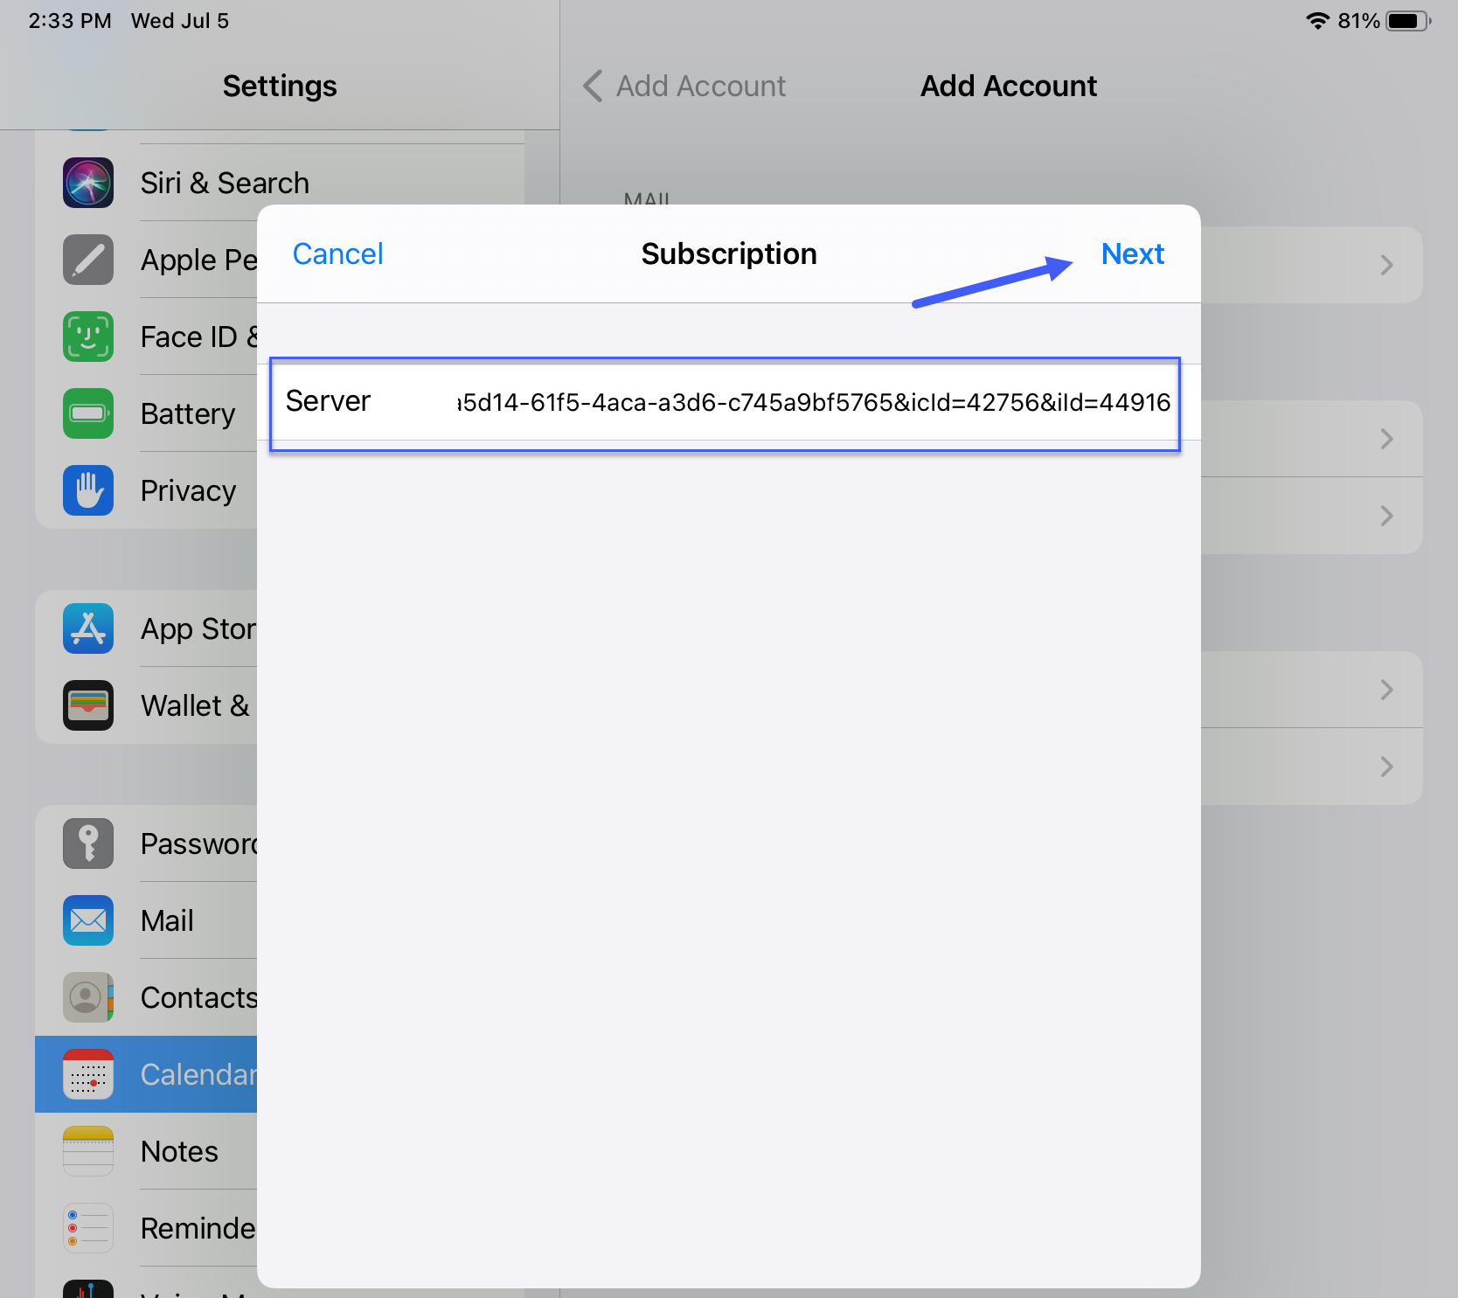This screenshot has height=1298, width=1458.
Task: Select the Voice Memos icon at bottom
Action: (87, 1289)
